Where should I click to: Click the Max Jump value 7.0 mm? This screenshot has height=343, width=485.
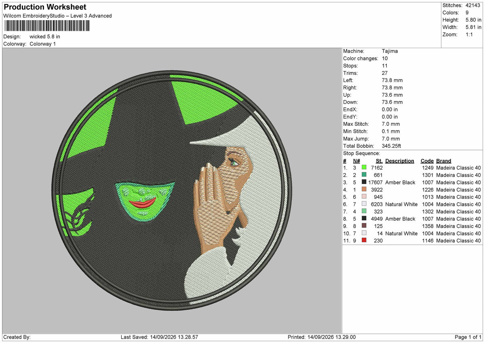click(391, 138)
